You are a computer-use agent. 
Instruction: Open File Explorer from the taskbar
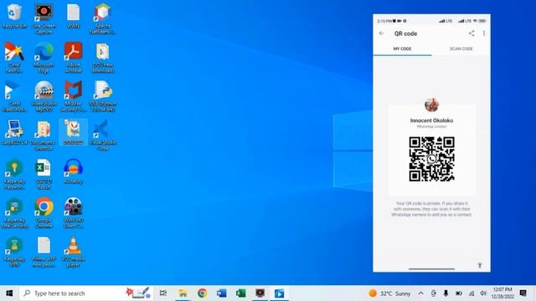coord(183,293)
